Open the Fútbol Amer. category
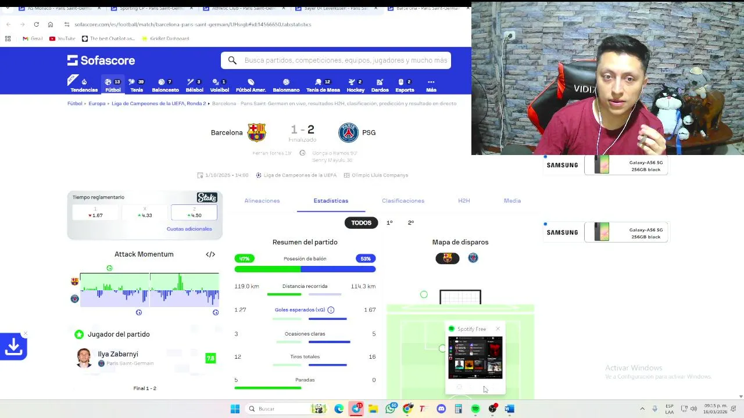The image size is (744, 418). pos(251,85)
